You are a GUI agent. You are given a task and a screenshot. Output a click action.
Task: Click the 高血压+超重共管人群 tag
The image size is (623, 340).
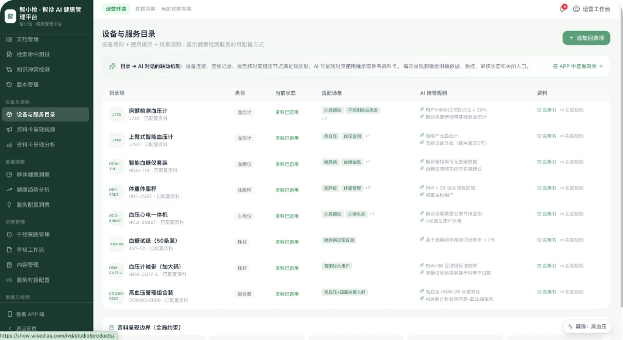click(344, 292)
